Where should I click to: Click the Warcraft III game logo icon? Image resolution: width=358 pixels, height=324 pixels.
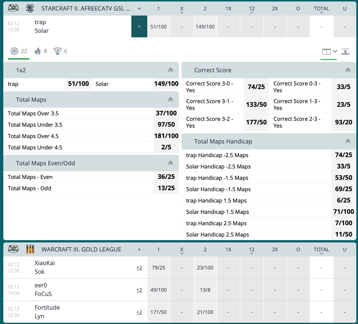[30, 249]
